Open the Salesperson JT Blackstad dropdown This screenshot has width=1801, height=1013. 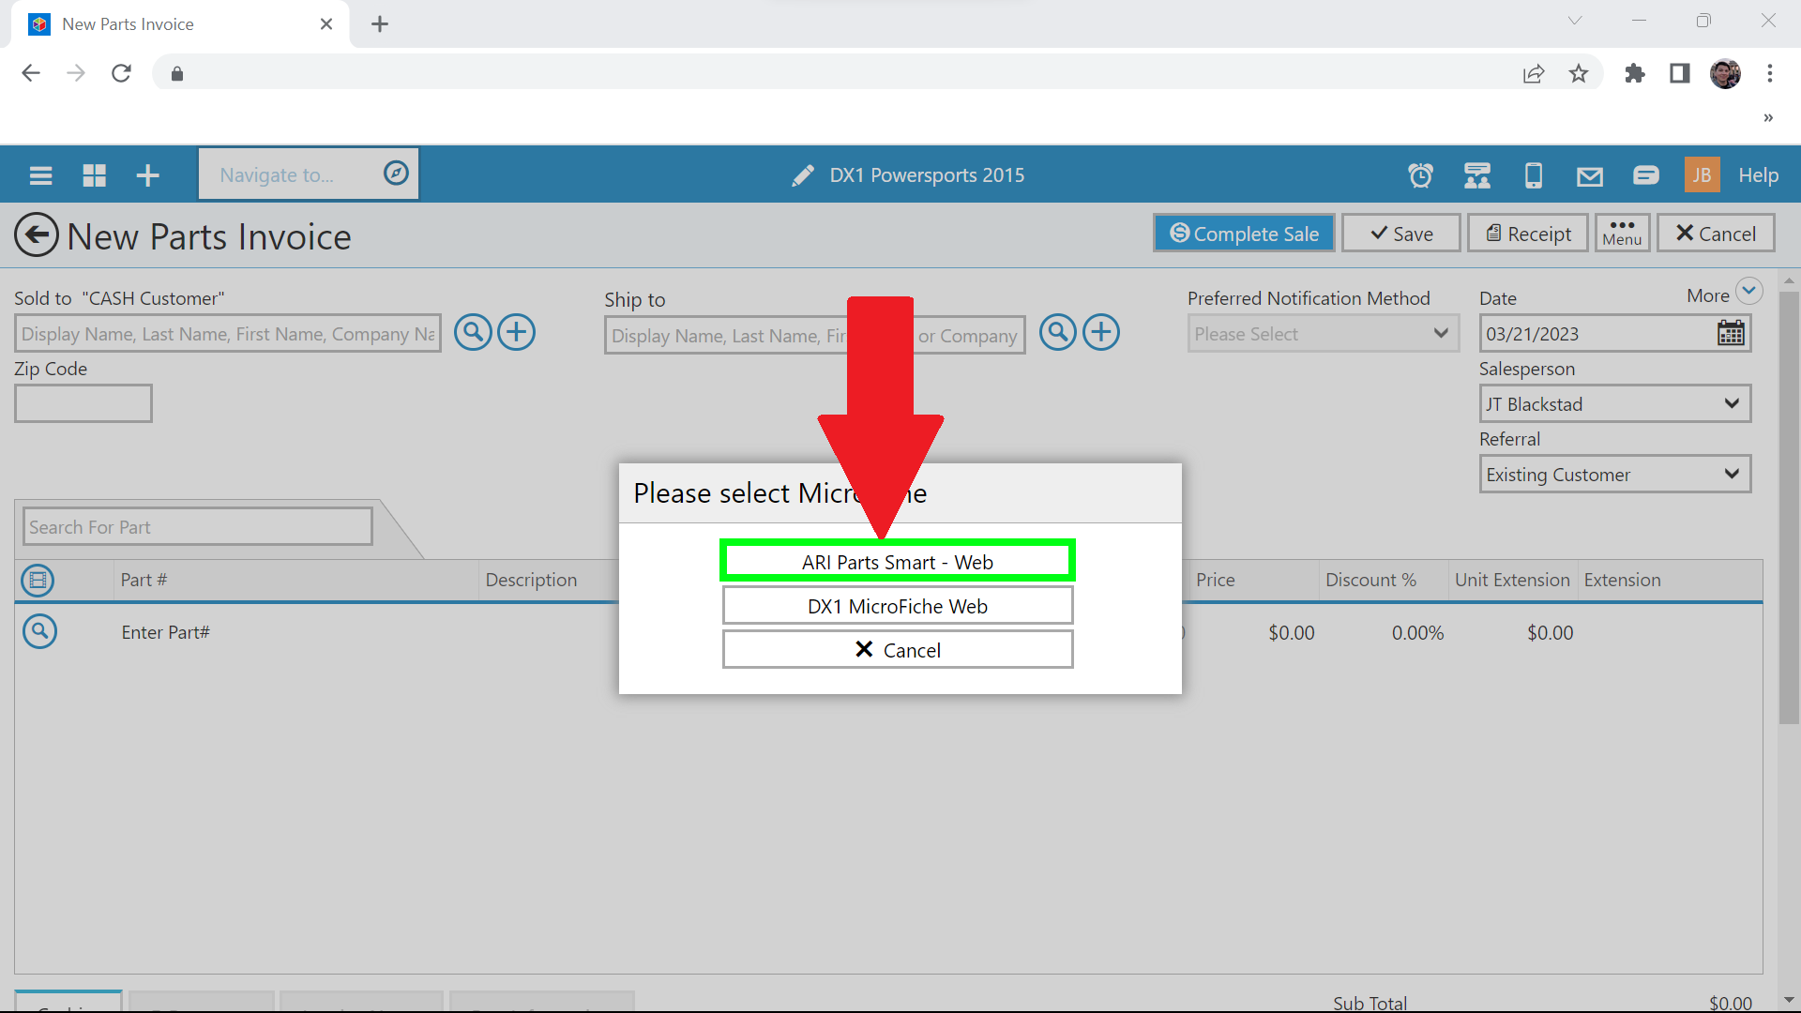pyautogui.click(x=1614, y=404)
